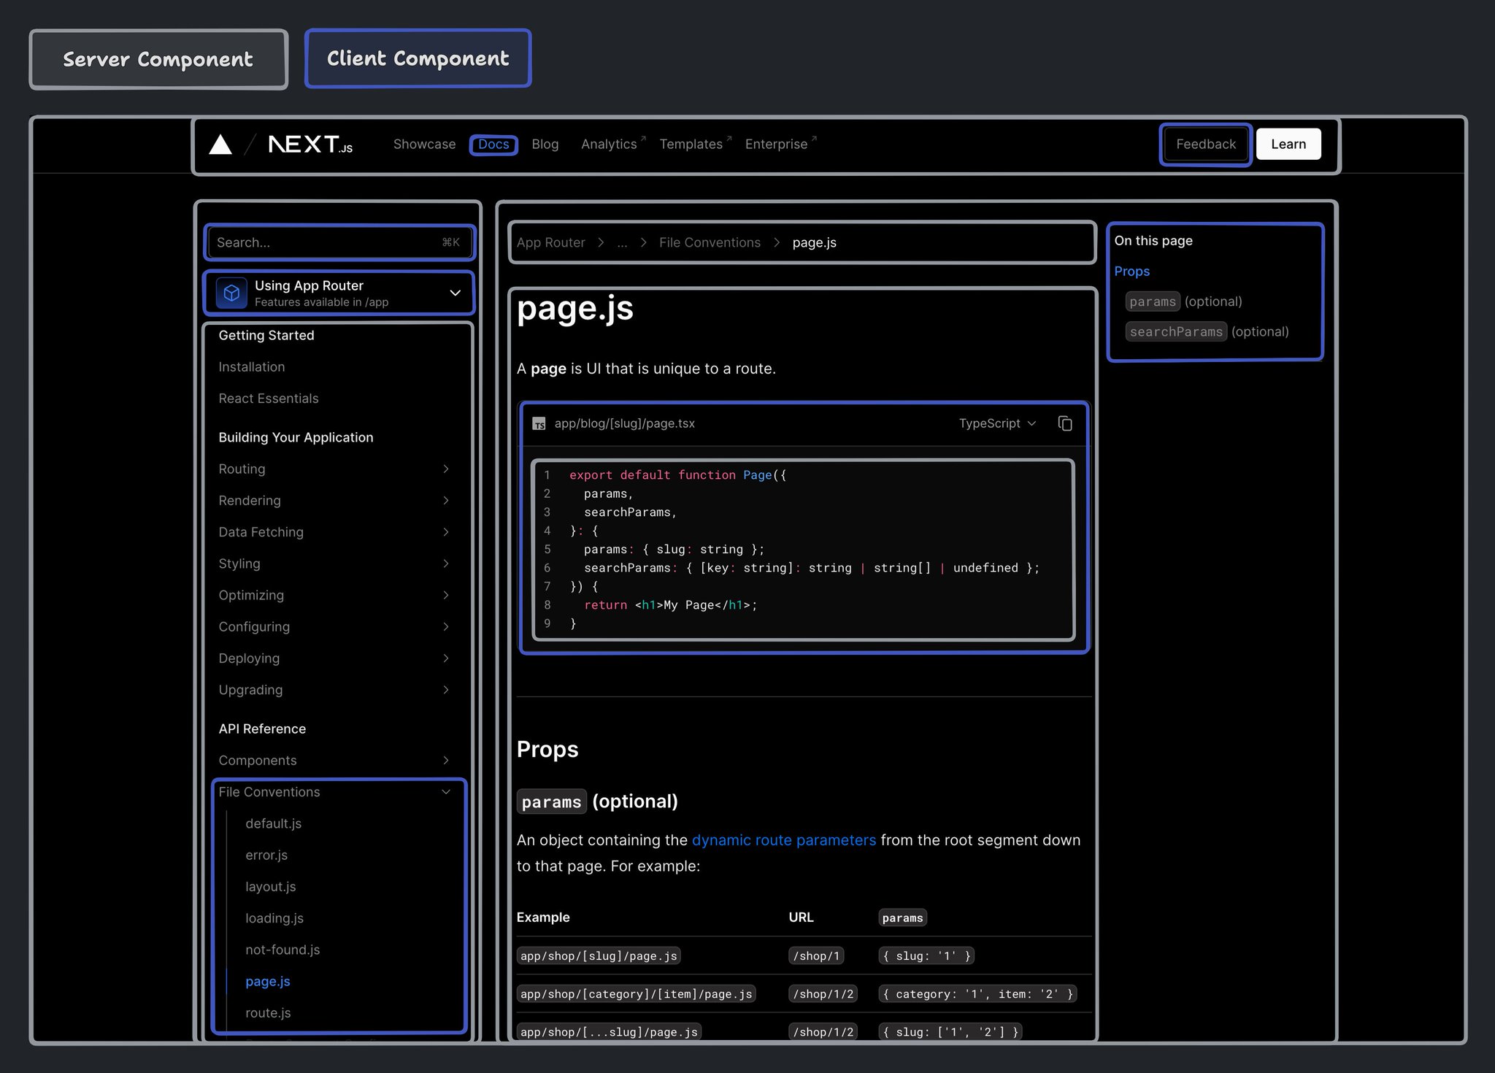Open the Analytics external link
The height and width of the screenshot is (1073, 1495).
coord(613,145)
